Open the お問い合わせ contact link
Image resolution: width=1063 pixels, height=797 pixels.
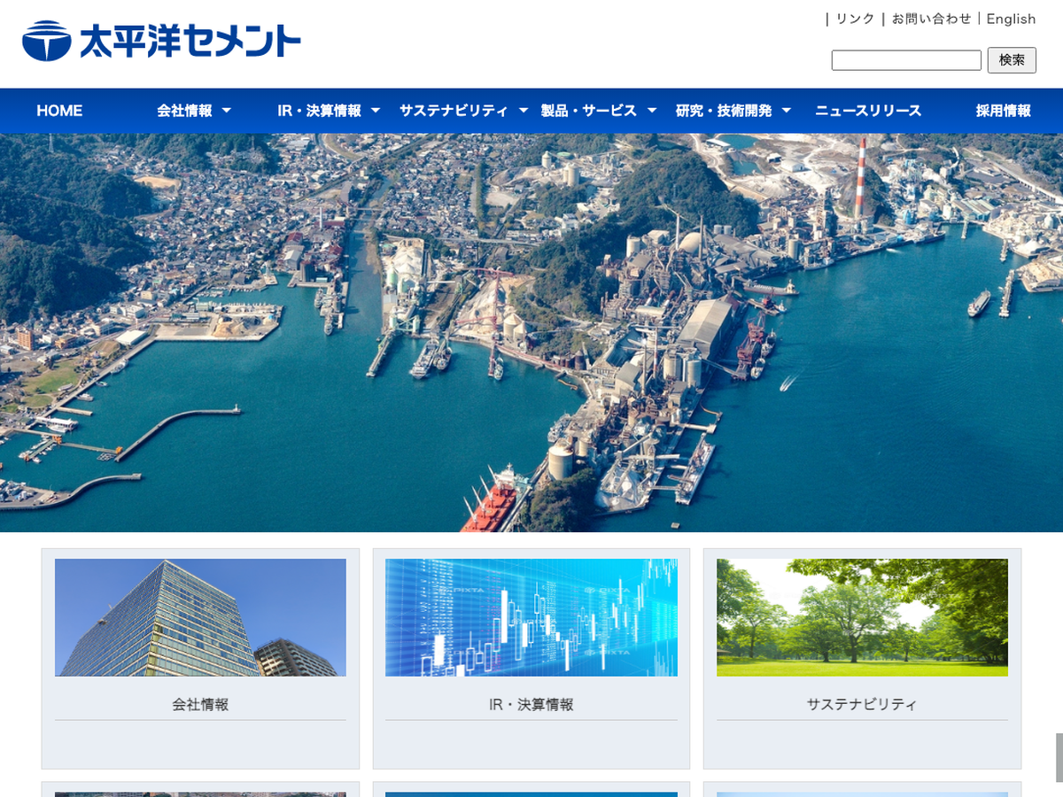[x=931, y=19]
